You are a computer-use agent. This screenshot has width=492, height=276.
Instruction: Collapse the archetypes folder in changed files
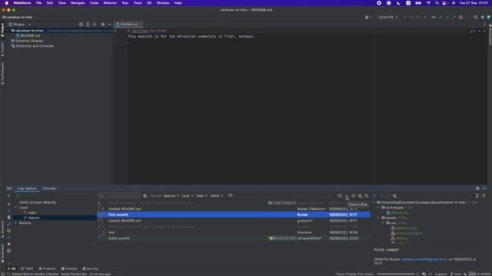pyautogui.click(x=378, y=208)
